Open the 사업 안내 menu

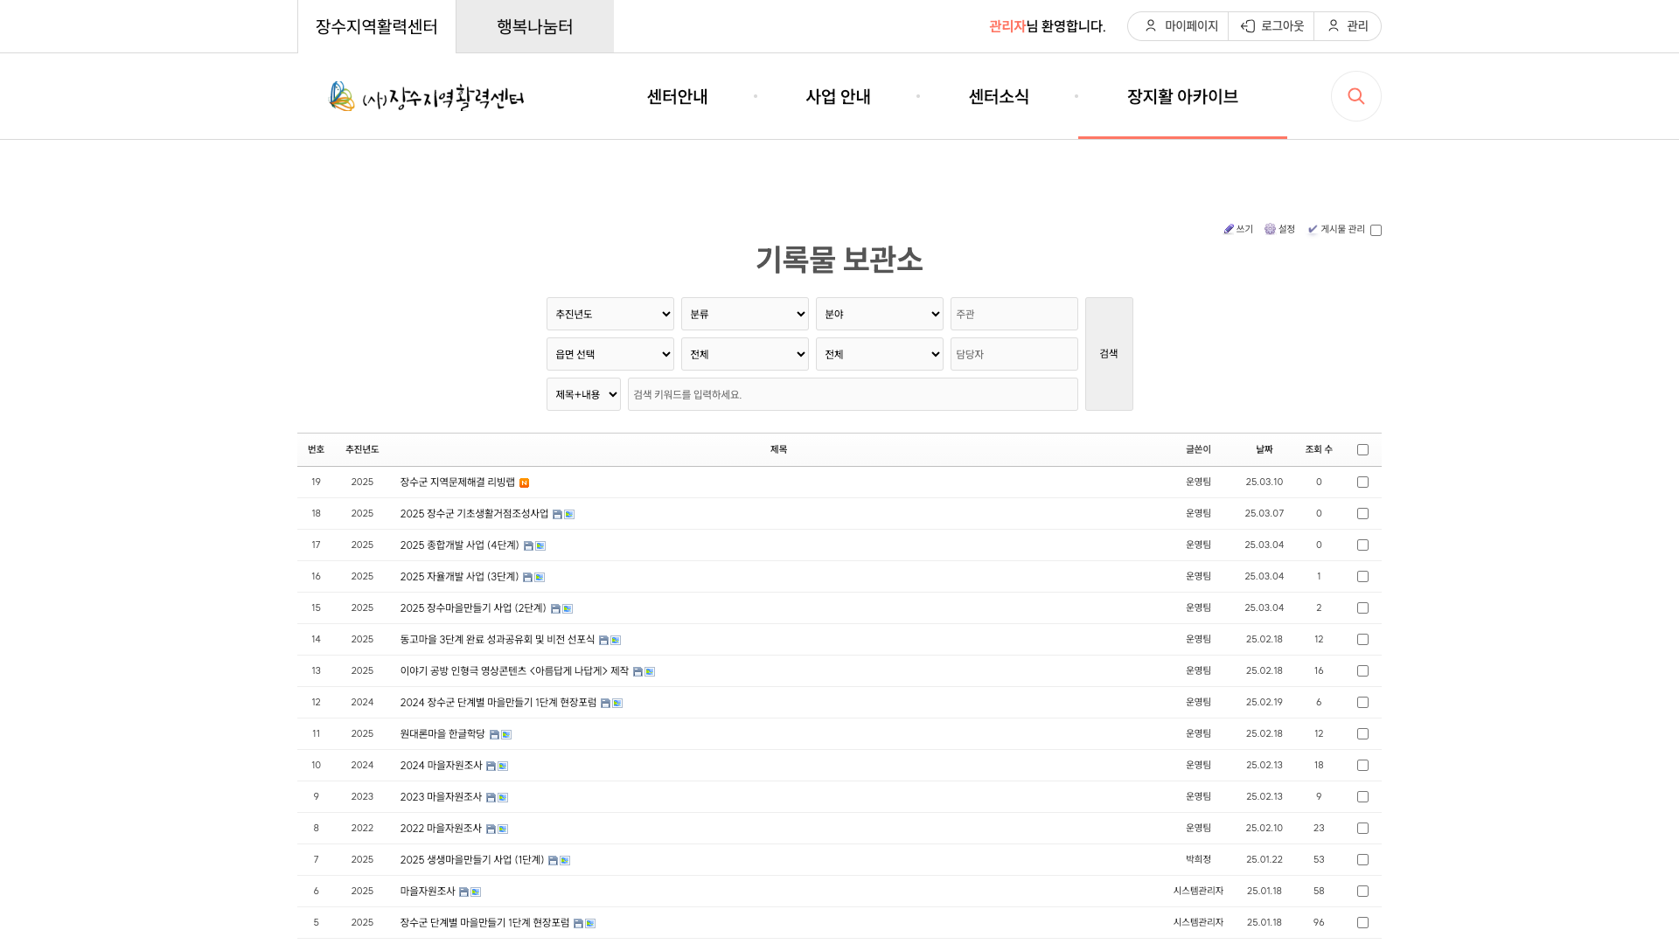pyautogui.click(x=838, y=96)
